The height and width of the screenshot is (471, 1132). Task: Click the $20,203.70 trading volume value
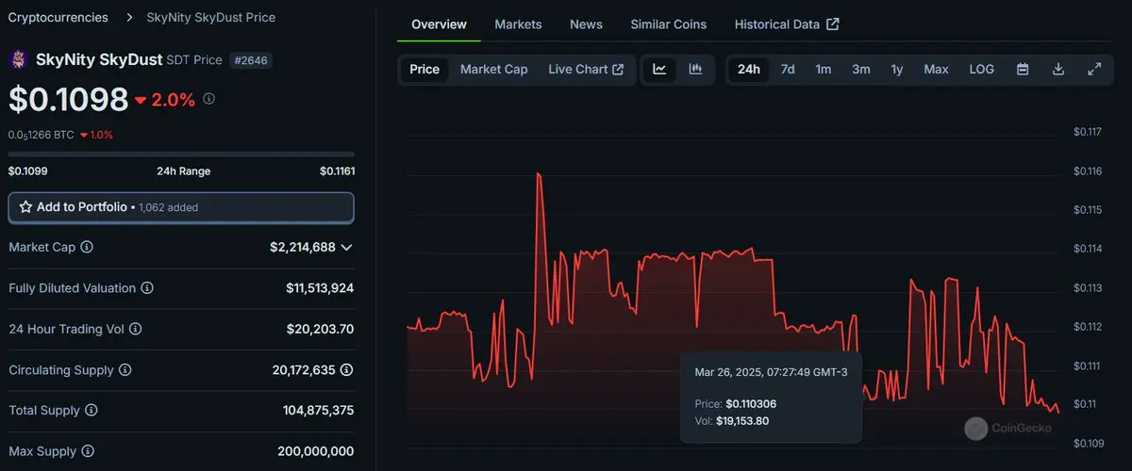point(320,329)
